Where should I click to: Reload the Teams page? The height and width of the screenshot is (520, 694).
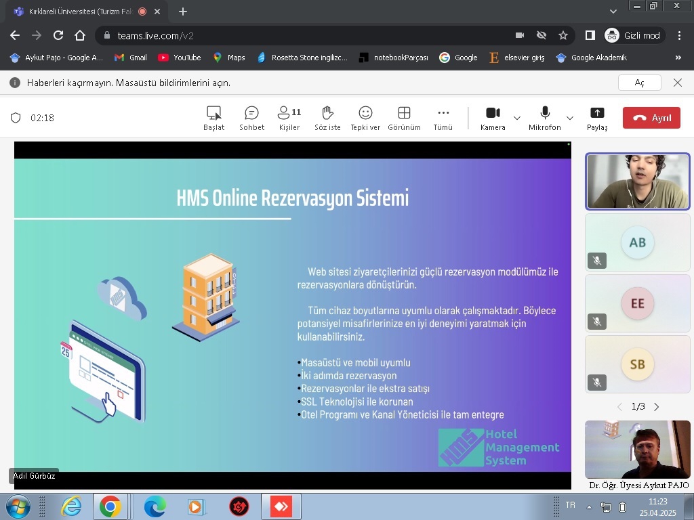pos(58,35)
